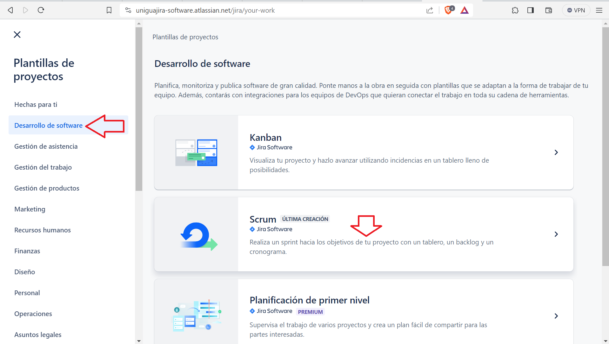This screenshot has width=609, height=344.
Task: Open Planificación de primer nivel title
Action: [310, 300]
